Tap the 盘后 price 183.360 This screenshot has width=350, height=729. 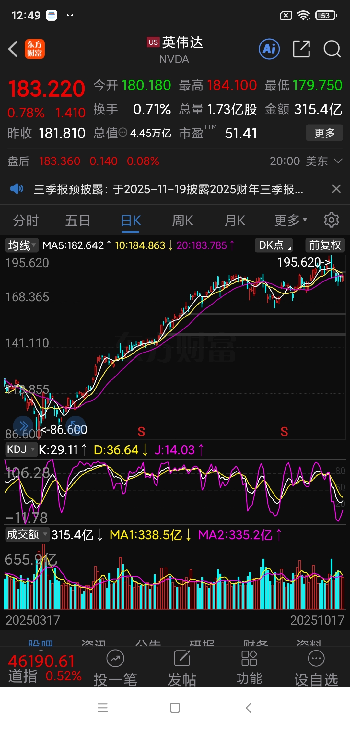[60, 161]
